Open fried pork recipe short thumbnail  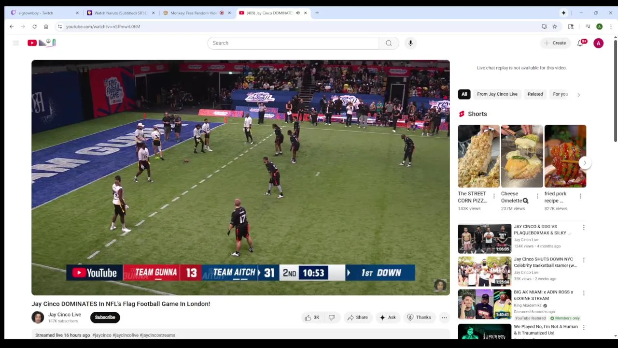tap(565, 156)
